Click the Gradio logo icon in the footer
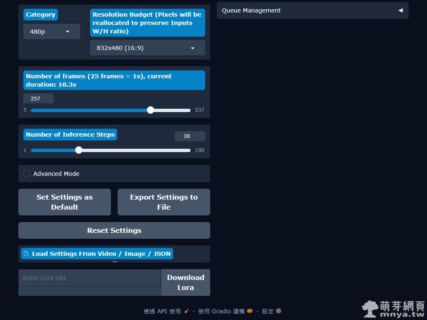Viewport: 427px width, 320px height. [x=250, y=311]
